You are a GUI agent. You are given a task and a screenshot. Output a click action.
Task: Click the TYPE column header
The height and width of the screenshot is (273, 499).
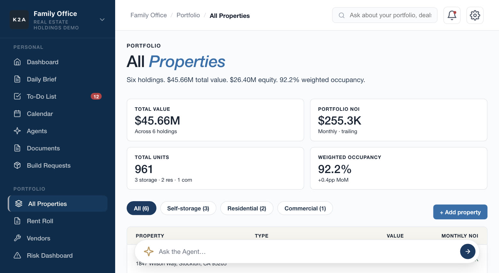262,236
